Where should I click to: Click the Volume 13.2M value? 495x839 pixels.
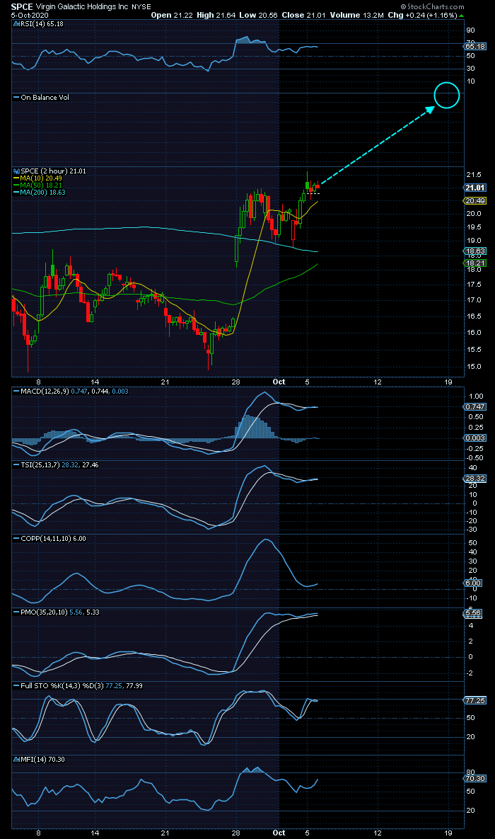(x=356, y=15)
